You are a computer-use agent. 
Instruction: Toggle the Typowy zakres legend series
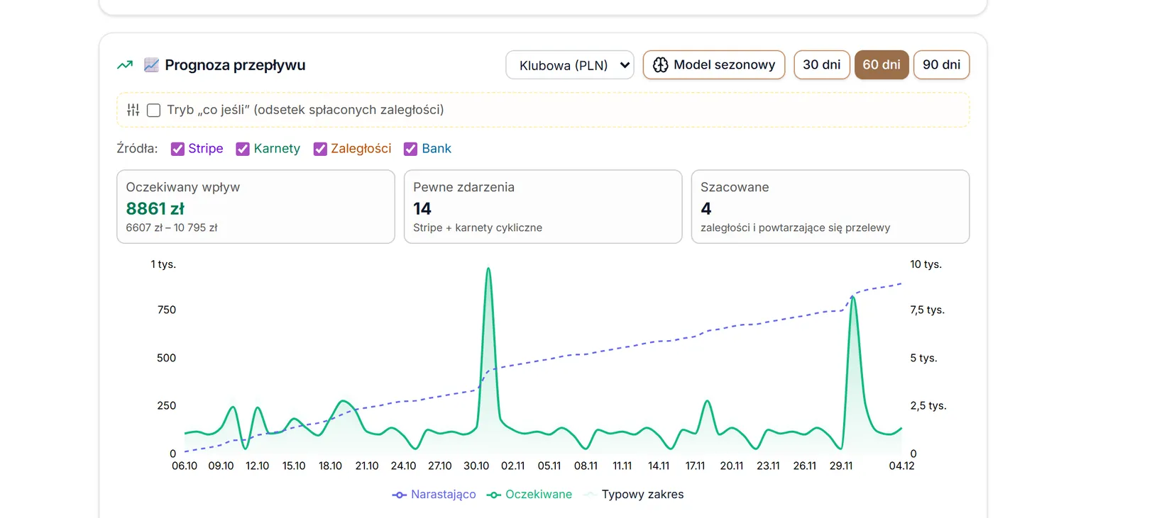point(633,495)
